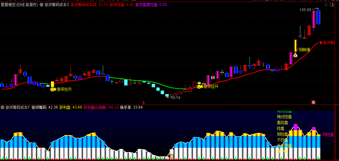Click the 105.00 high price label
The image size is (339, 161).
coord(305,10)
